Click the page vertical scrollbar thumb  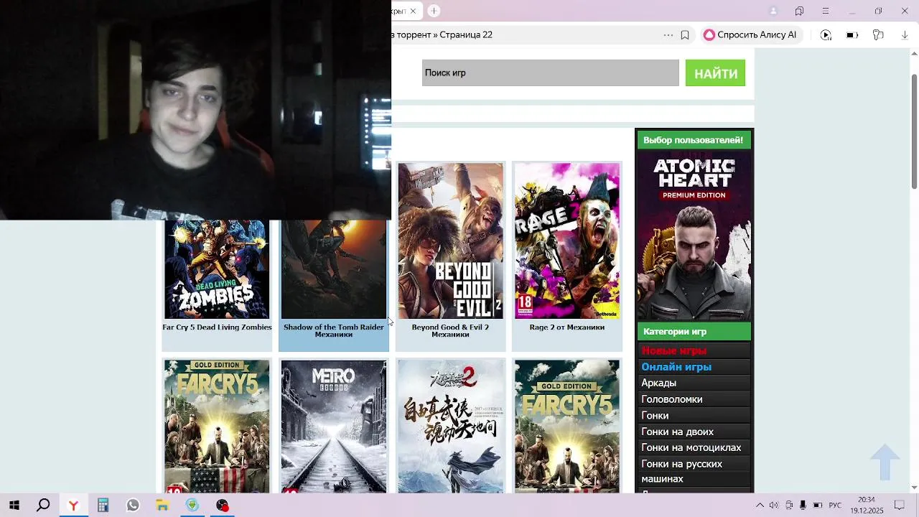[914, 131]
